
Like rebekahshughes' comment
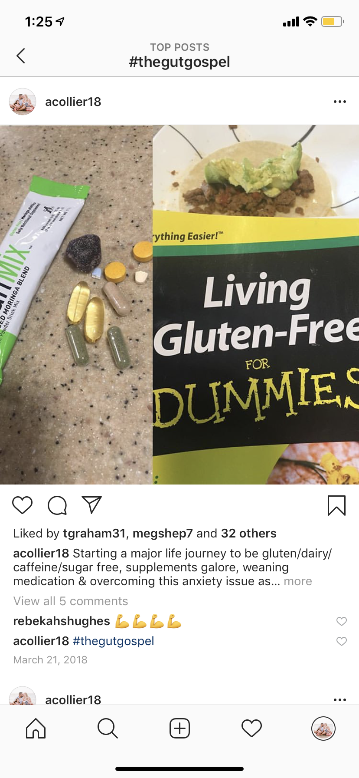[x=342, y=621]
